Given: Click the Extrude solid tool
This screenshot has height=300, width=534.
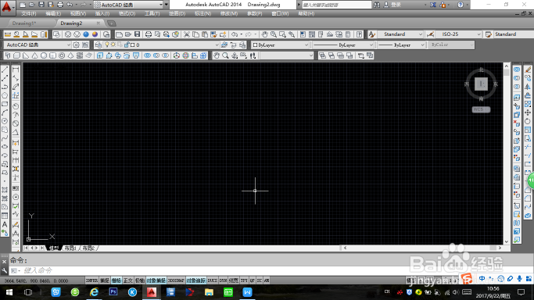Looking at the screenshot, I should [x=100, y=55].
